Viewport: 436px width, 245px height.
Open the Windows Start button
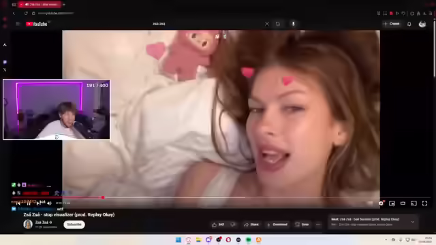178,240
